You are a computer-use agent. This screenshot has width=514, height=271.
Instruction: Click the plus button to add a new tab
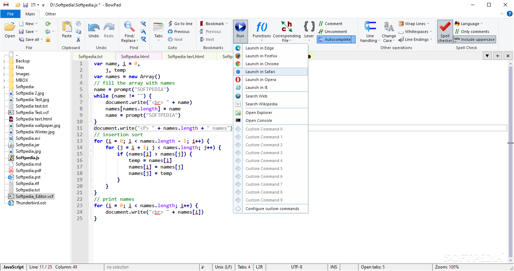(498, 56)
